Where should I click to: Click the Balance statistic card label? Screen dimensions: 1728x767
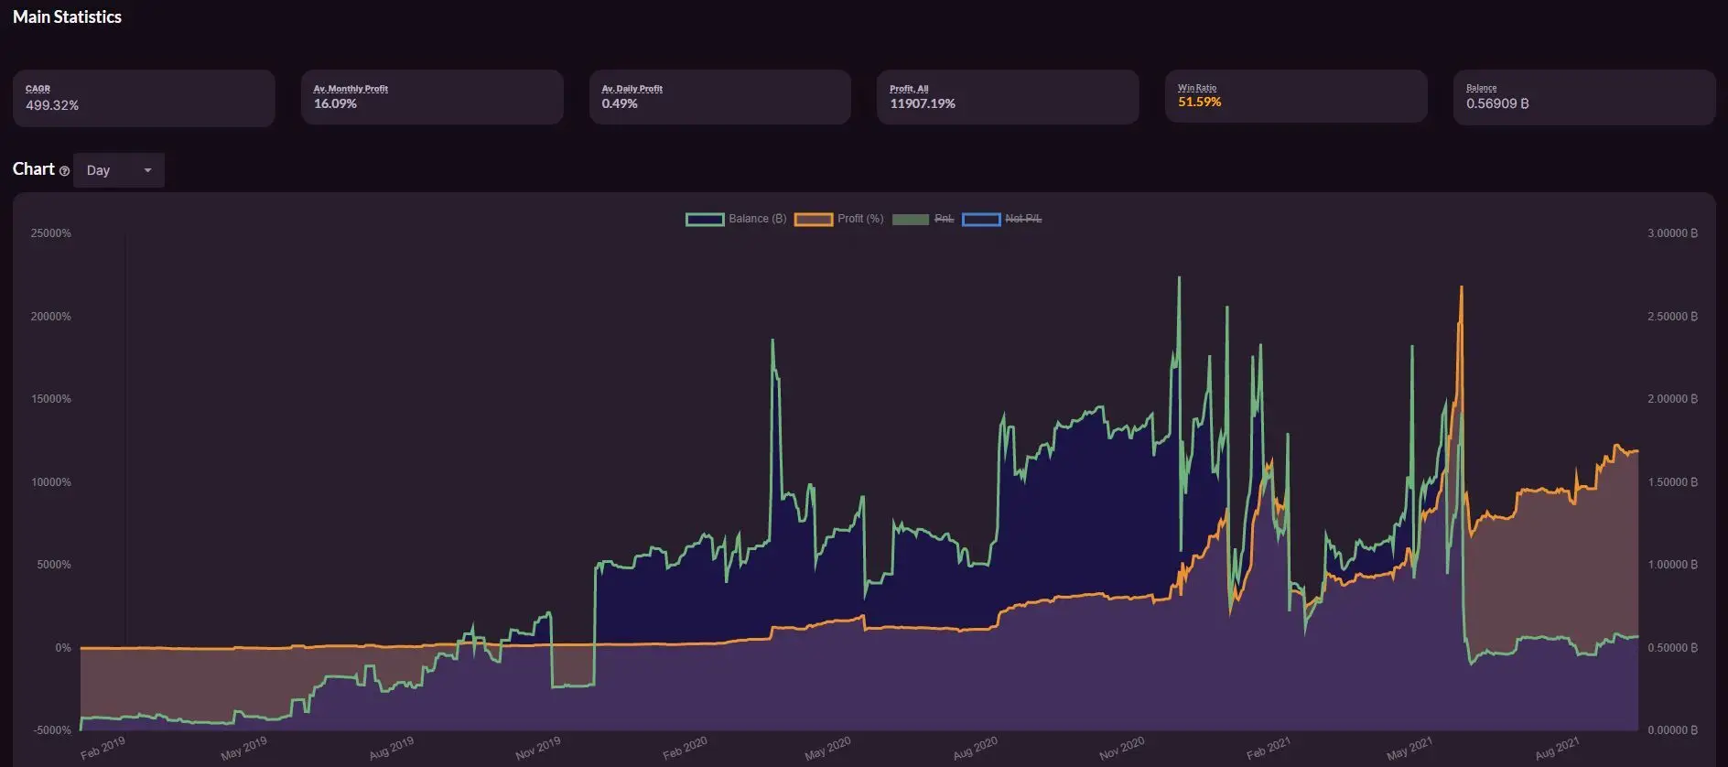pyautogui.click(x=1481, y=88)
